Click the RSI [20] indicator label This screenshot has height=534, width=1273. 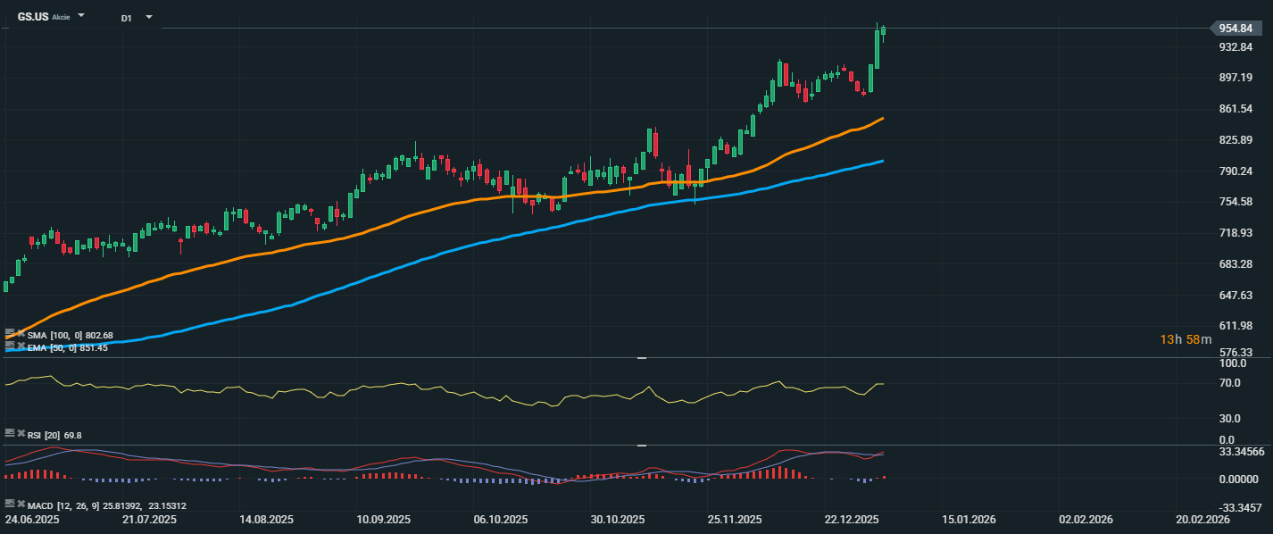point(45,435)
